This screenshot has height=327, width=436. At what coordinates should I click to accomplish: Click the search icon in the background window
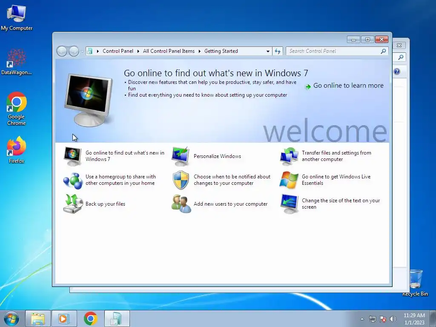401,57
